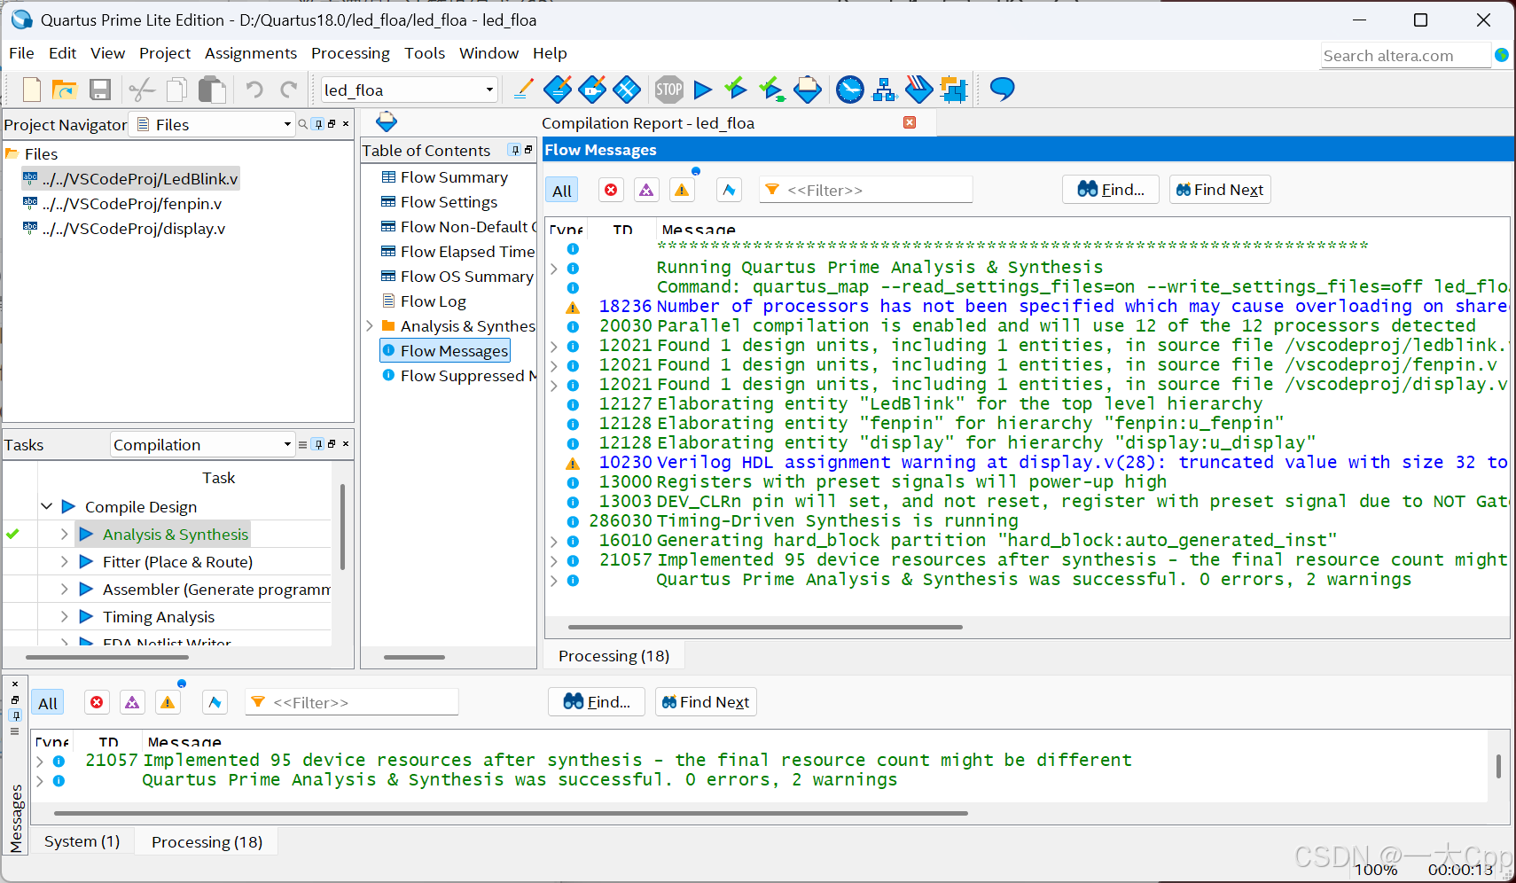Click Find... in Flow Messages
This screenshot has height=883, width=1516.
click(1111, 190)
